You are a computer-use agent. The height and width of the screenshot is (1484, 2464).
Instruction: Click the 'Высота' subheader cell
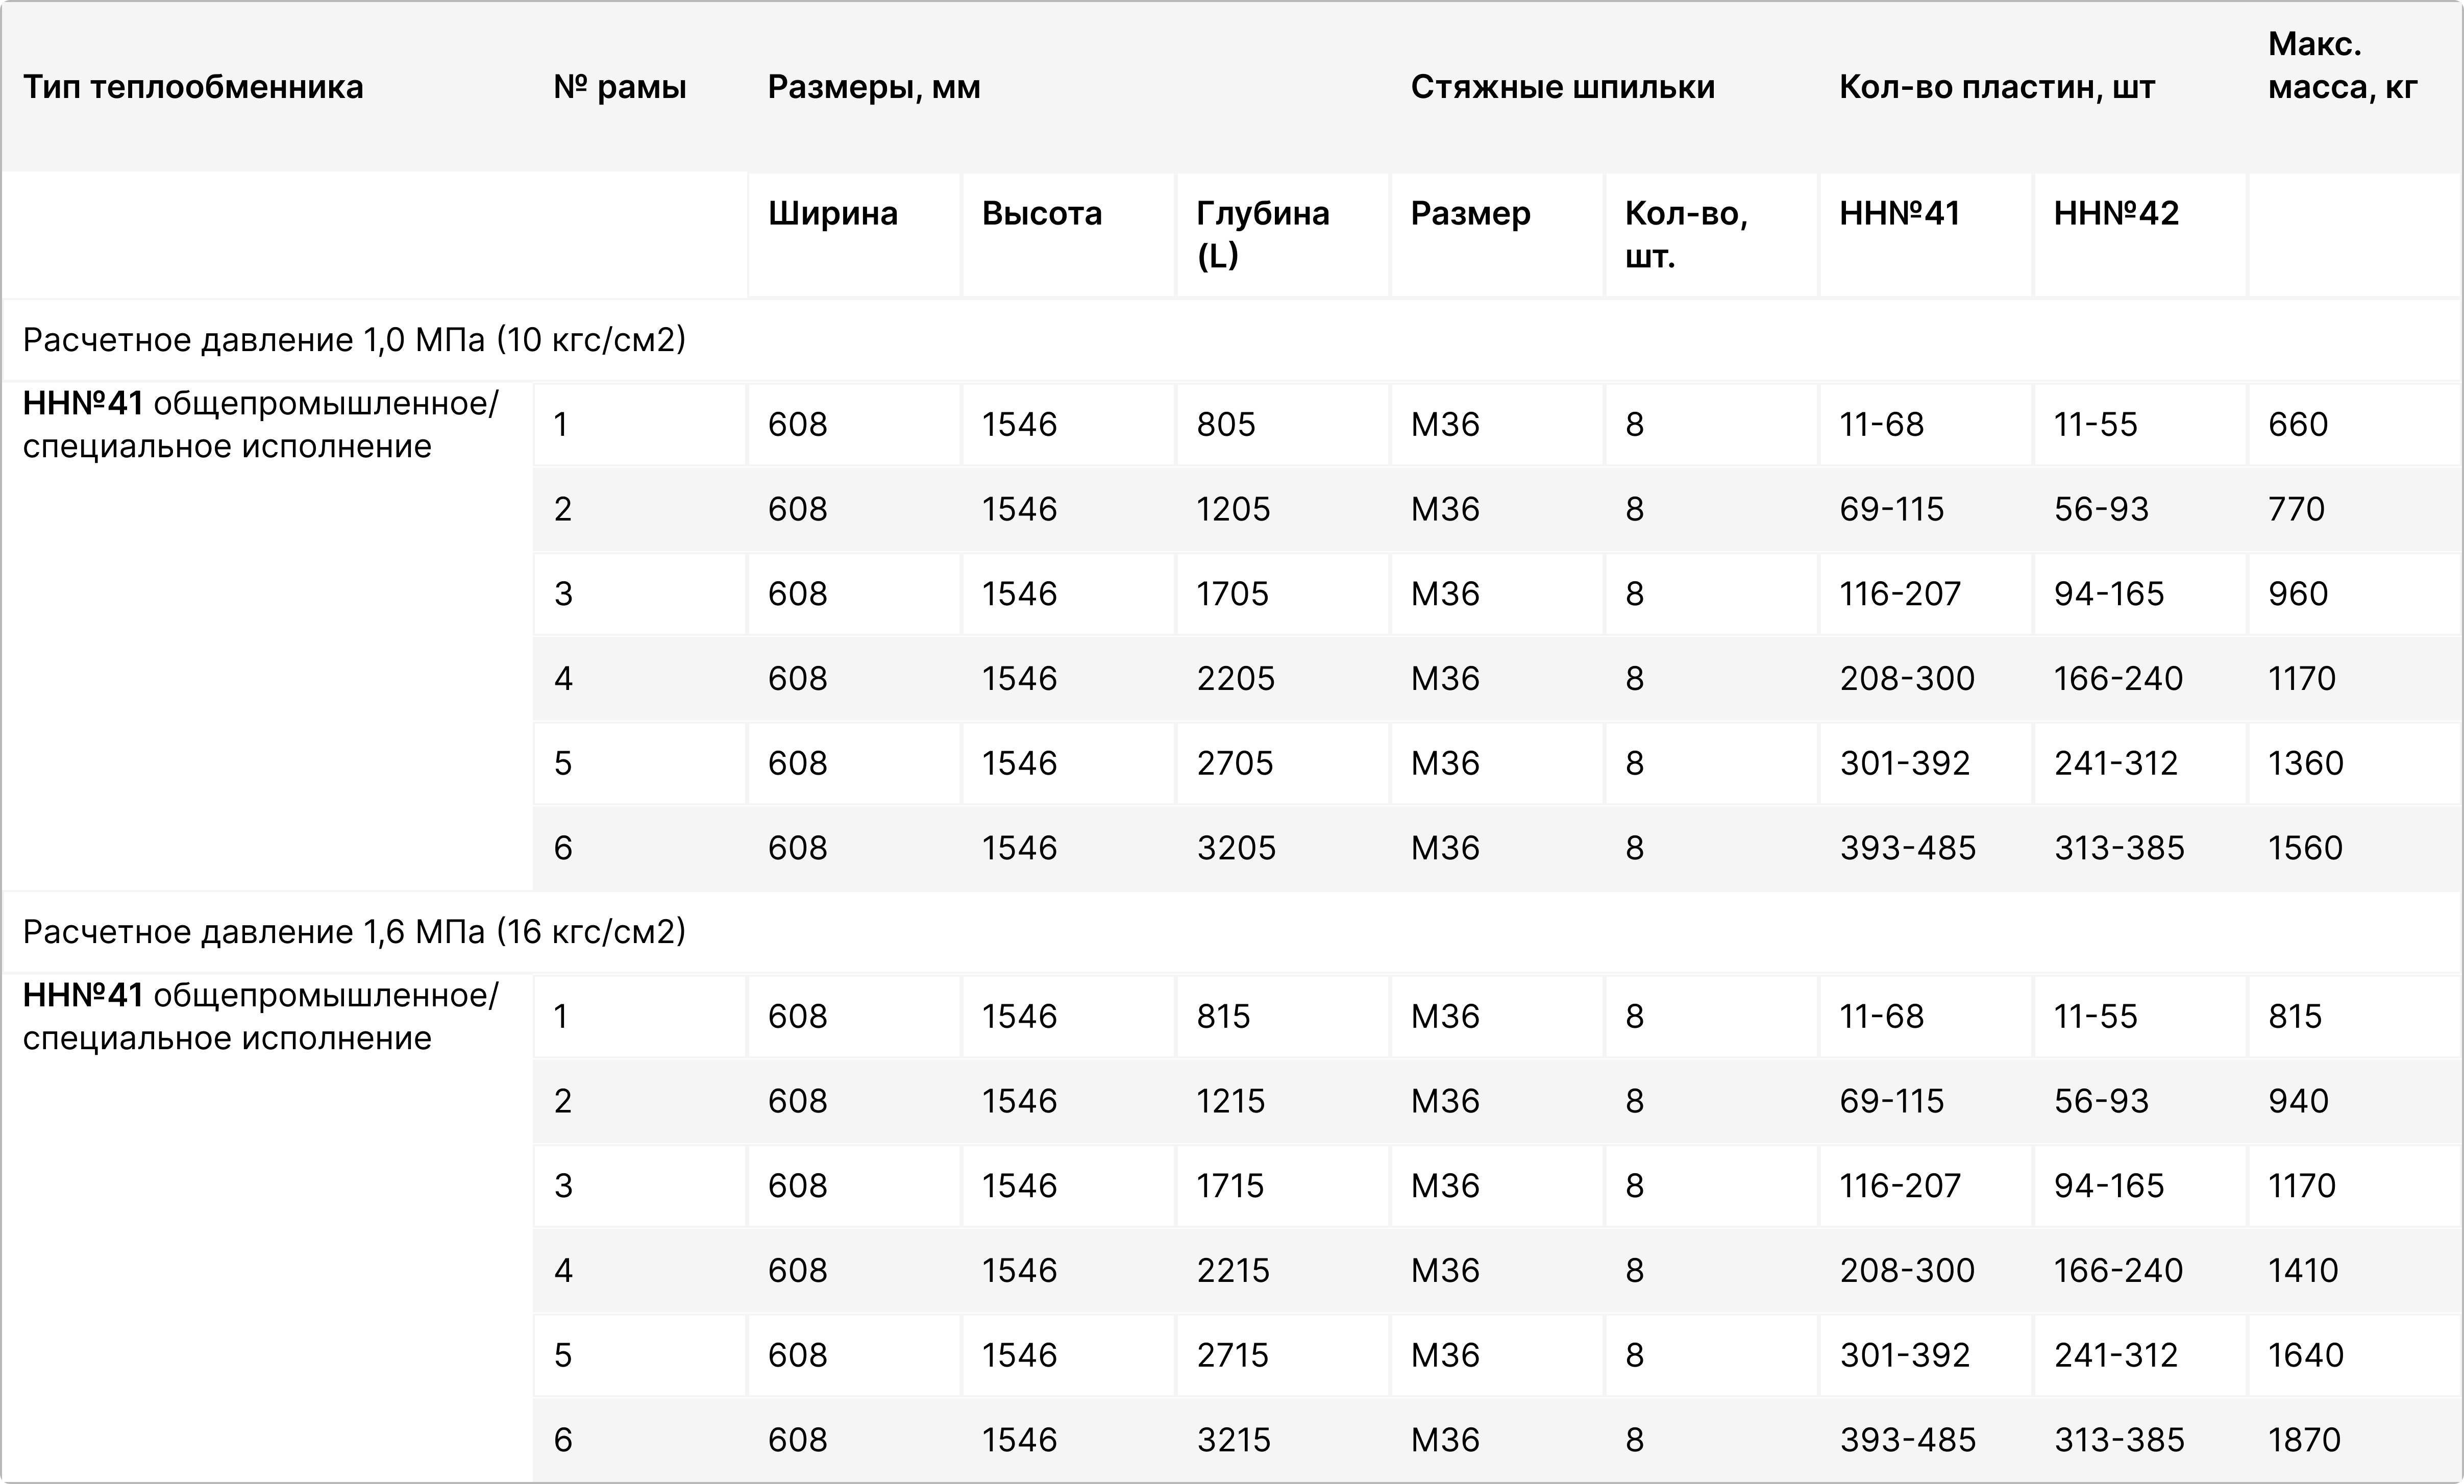pyautogui.click(x=1041, y=213)
